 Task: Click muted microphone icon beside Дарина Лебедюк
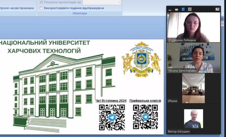169,40
